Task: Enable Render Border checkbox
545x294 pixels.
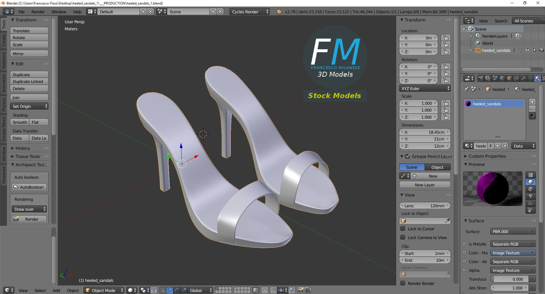Action: click(x=403, y=283)
